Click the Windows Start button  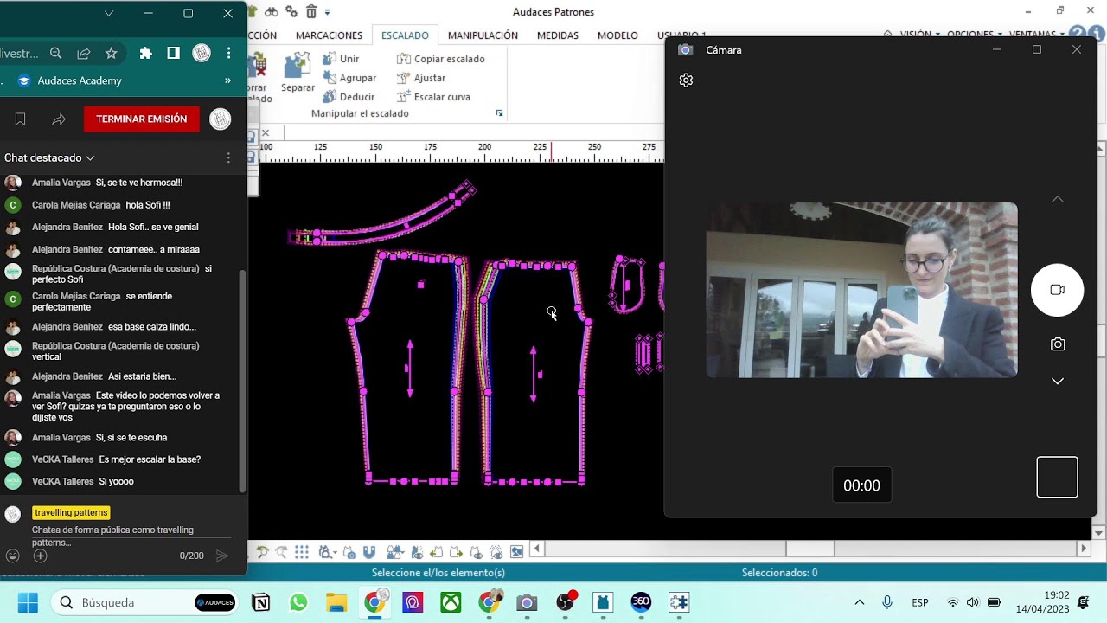tap(28, 602)
